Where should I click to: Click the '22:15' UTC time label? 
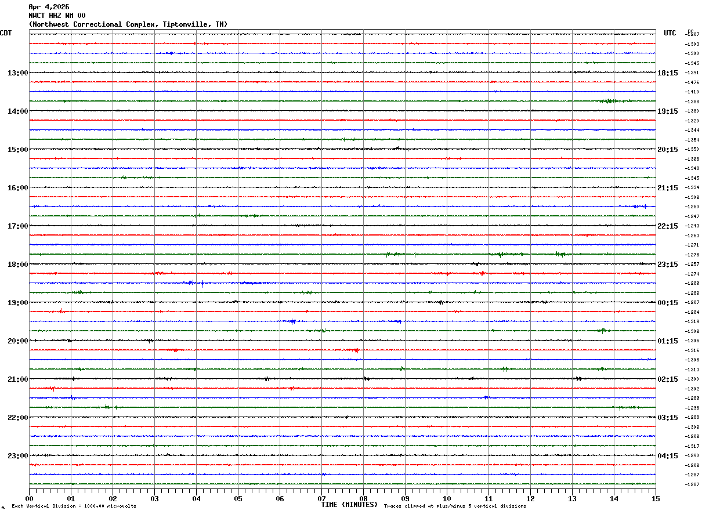[668, 226]
